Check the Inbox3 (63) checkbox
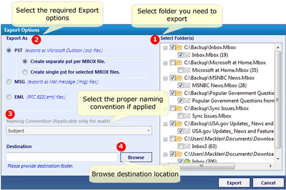286x190 pixels. point(180,146)
